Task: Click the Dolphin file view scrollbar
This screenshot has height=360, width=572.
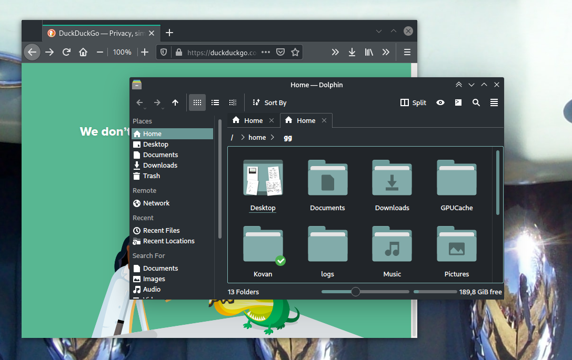Action: click(498, 182)
